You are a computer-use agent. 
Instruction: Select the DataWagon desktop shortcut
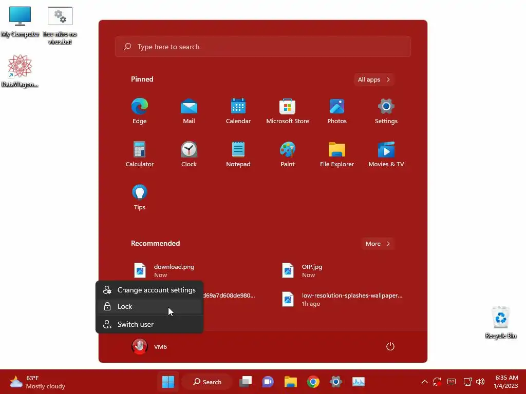pyautogui.click(x=20, y=71)
